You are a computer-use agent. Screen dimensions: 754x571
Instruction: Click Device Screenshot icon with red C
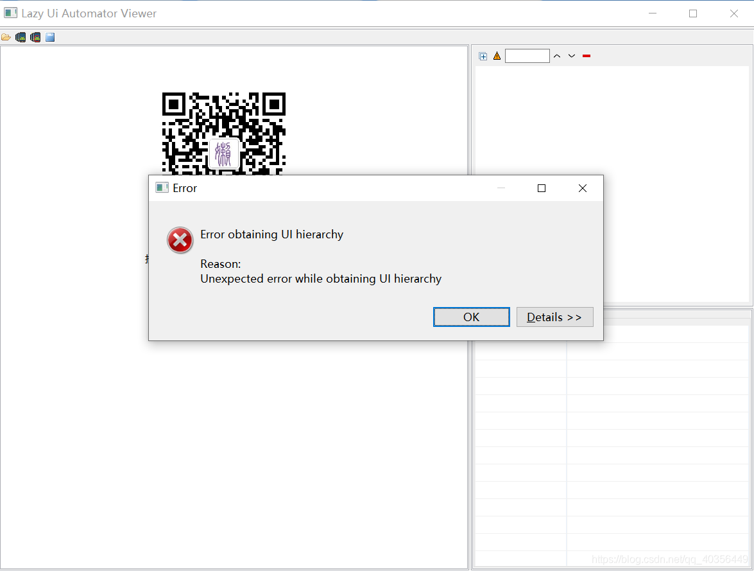tap(35, 37)
